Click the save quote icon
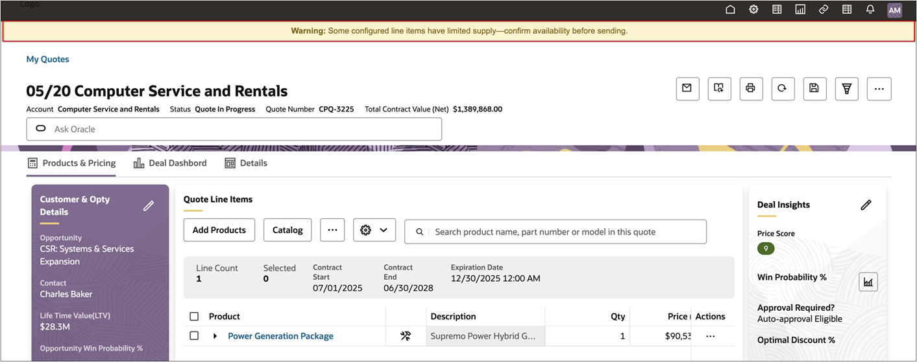917x362 pixels. click(814, 89)
